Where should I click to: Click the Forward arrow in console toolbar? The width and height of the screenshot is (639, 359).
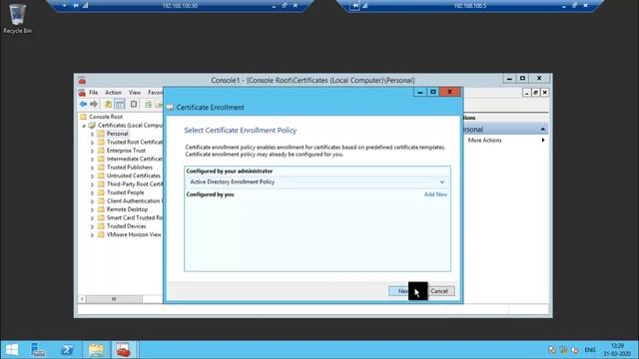(94, 104)
